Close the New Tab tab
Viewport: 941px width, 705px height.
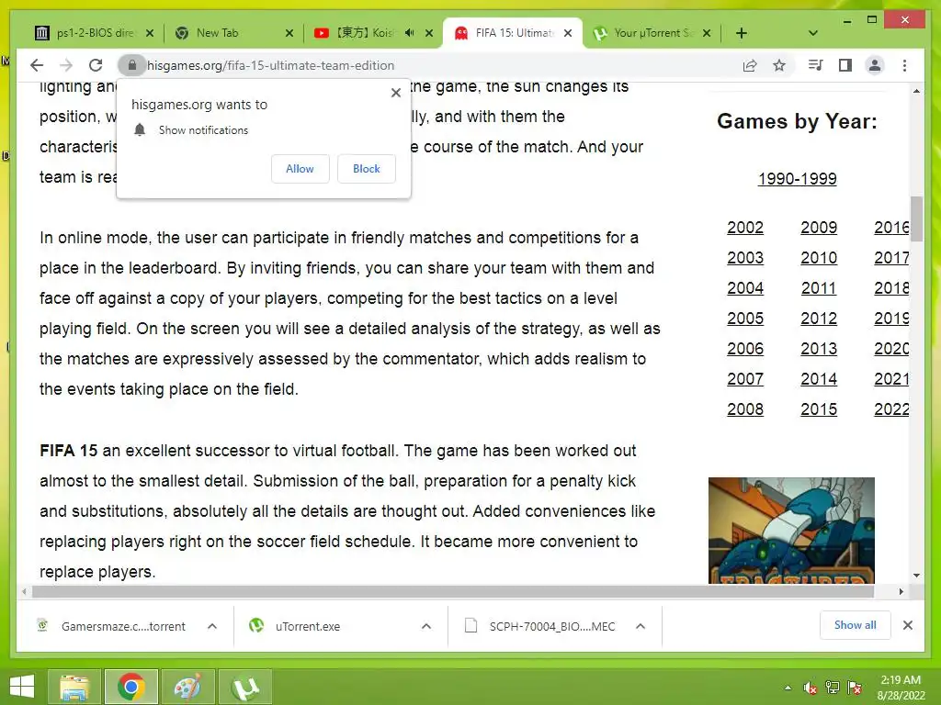[x=289, y=34]
